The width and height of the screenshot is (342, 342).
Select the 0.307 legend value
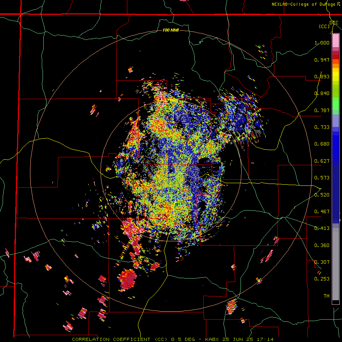coord(322,262)
